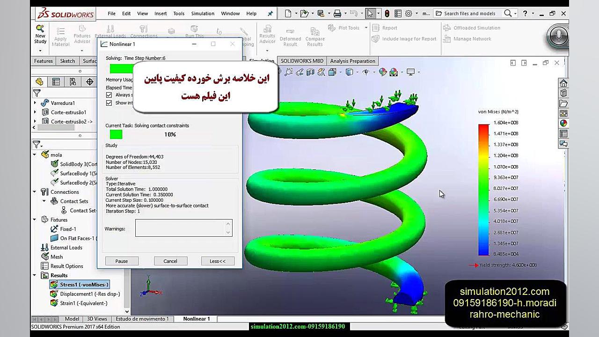Click the Rebuild traffic light icon
Screen dimensions: 599x337
coord(387,14)
